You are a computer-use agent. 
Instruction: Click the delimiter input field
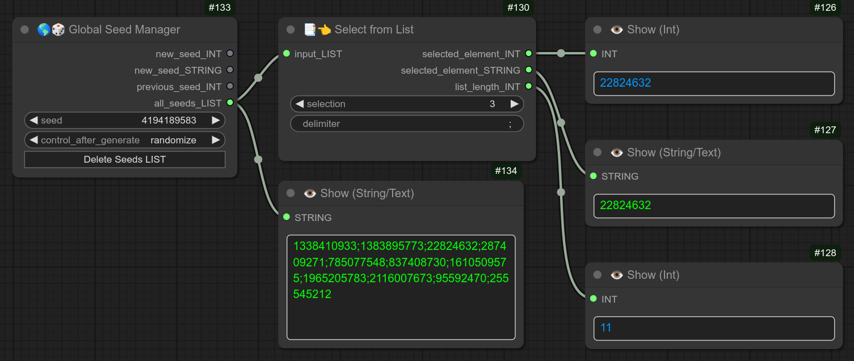[407, 123]
